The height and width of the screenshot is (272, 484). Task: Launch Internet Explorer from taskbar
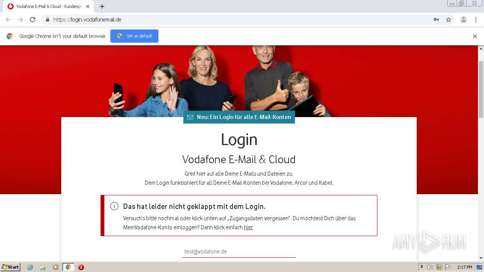tap(30, 267)
